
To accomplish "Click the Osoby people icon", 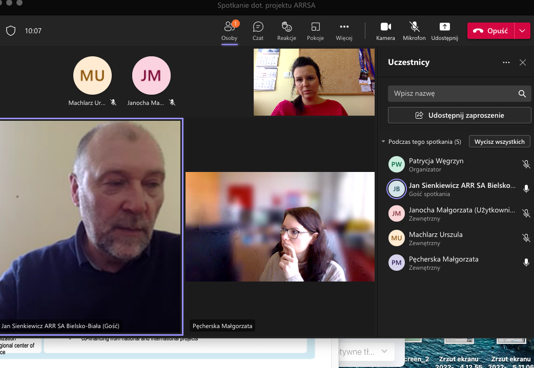I will 229,27.
